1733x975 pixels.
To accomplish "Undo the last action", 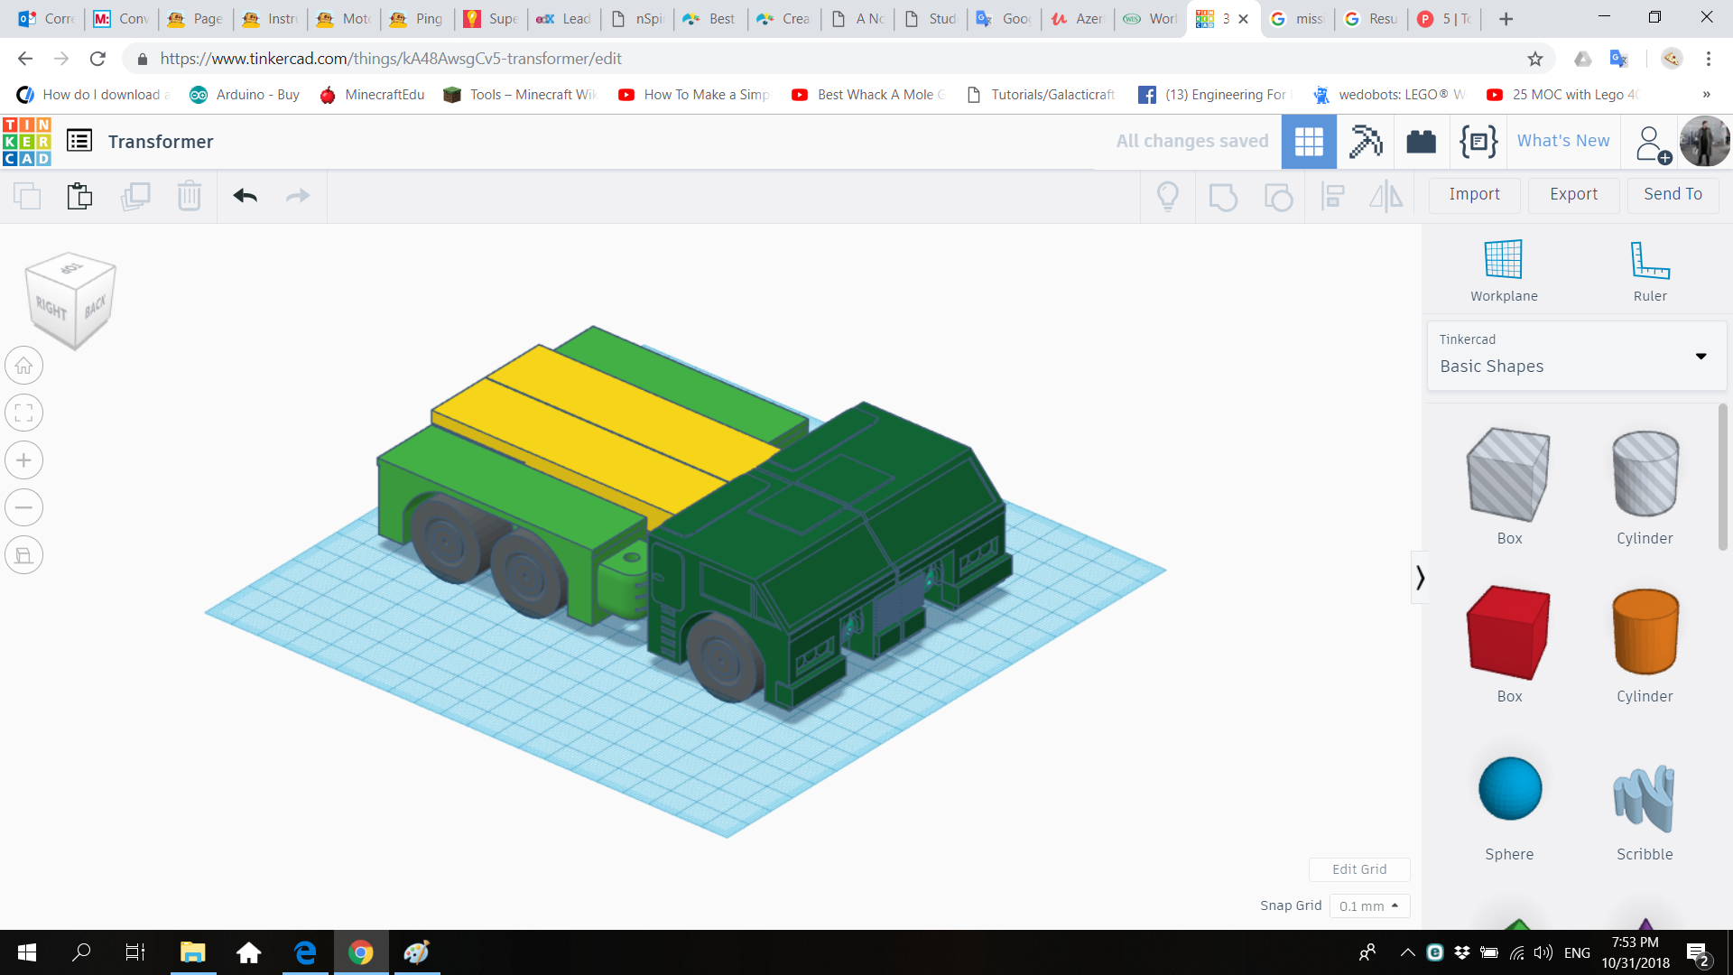I will click(244, 196).
